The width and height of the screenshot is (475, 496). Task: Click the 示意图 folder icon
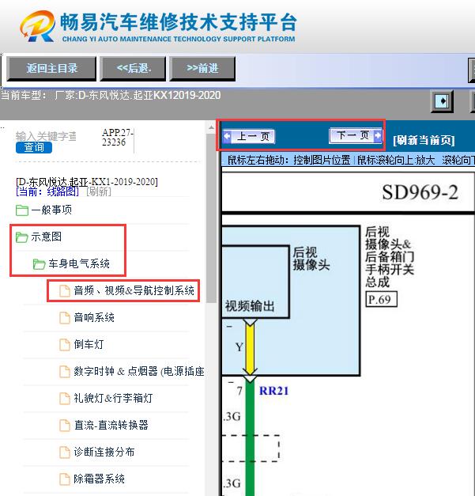click(22, 237)
